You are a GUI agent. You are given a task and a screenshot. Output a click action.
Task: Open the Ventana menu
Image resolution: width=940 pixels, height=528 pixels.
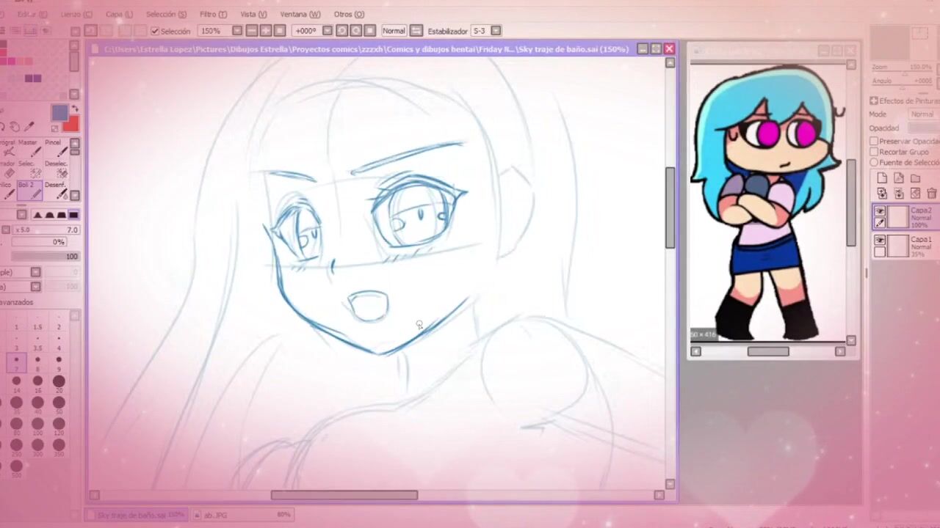pos(300,14)
